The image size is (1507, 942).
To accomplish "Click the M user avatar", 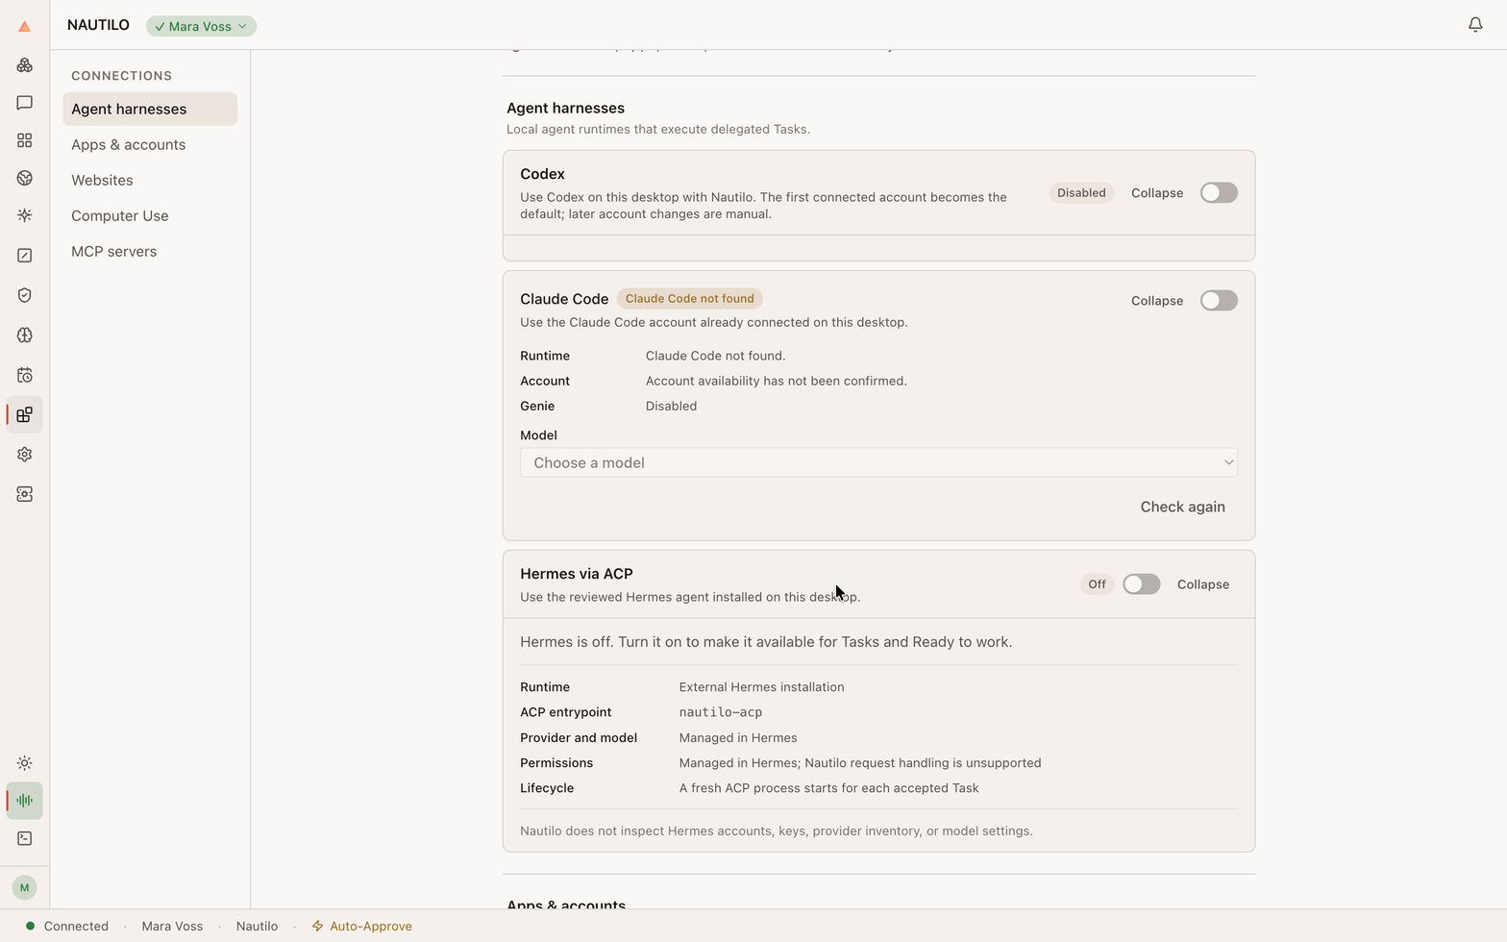I will coord(25,887).
